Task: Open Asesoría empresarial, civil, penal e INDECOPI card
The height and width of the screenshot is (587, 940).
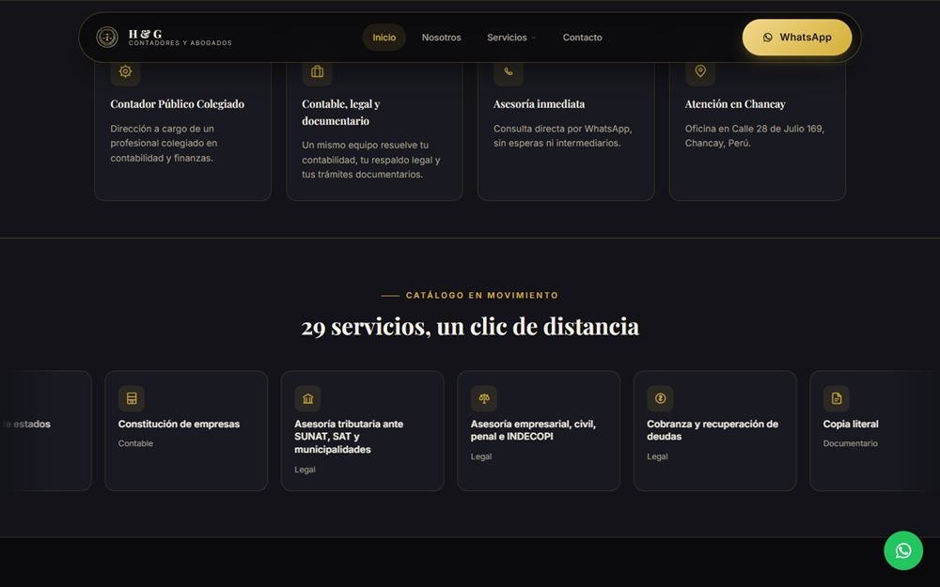Action: pyautogui.click(x=539, y=431)
